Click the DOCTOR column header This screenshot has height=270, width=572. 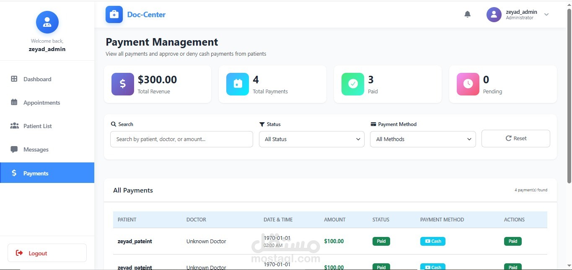tap(196, 220)
